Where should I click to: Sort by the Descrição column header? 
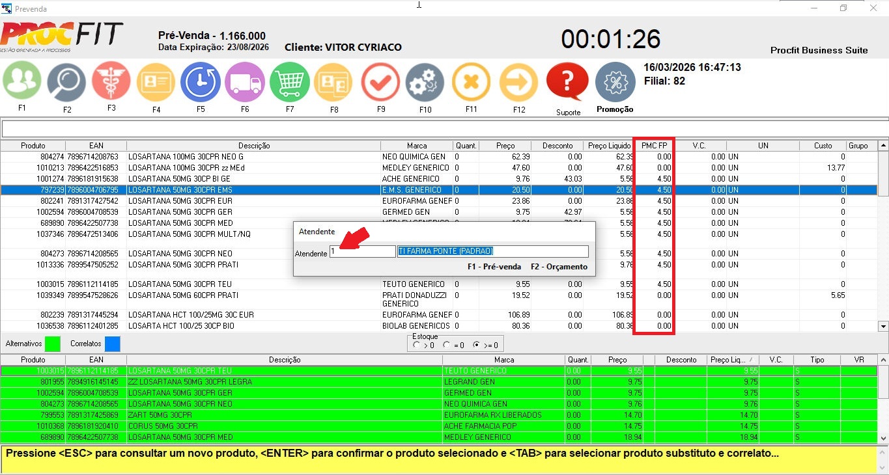pyautogui.click(x=253, y=146)
